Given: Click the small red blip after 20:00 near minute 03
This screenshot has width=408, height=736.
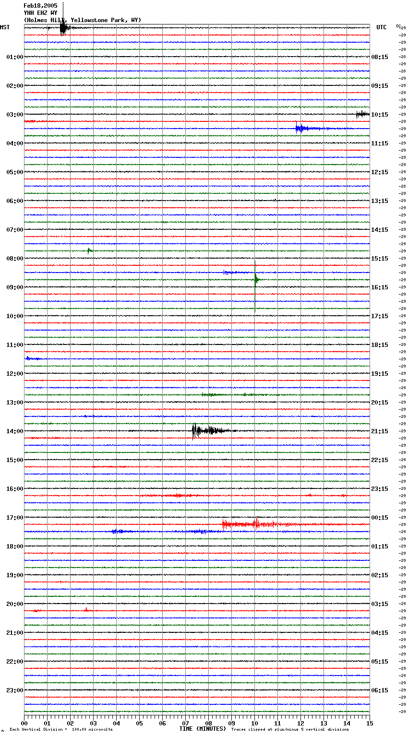Looking at the screenshot, I should 86,610.
